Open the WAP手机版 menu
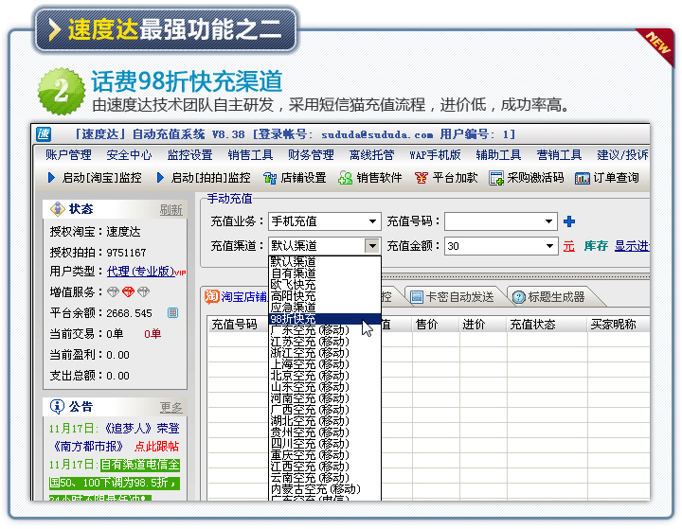This screenshot has width=682, height=529. [435, 155]
